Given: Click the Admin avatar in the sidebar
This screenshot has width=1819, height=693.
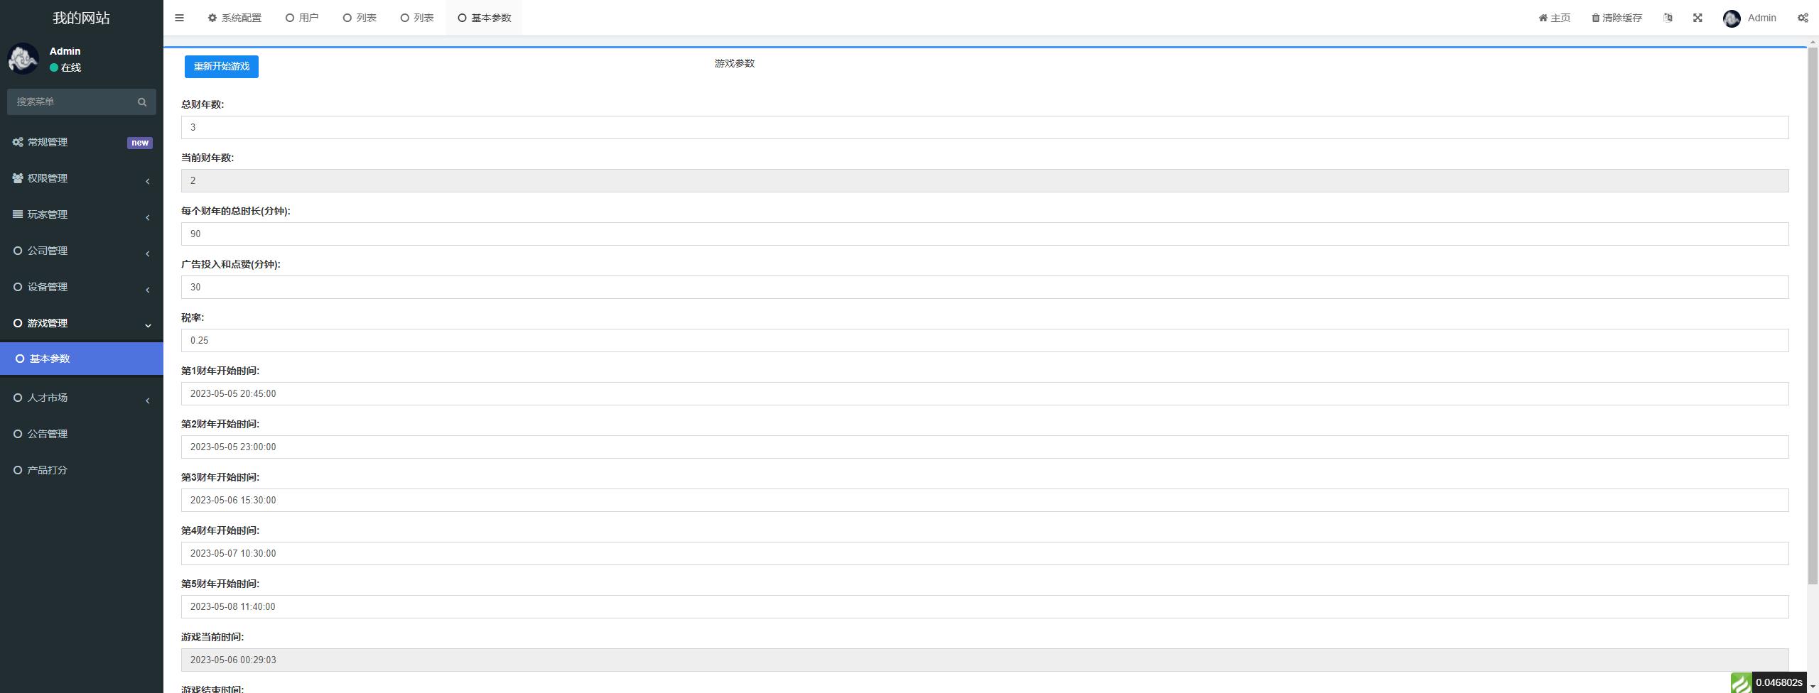Looking at the screenshot, I should tap(23, 59).
